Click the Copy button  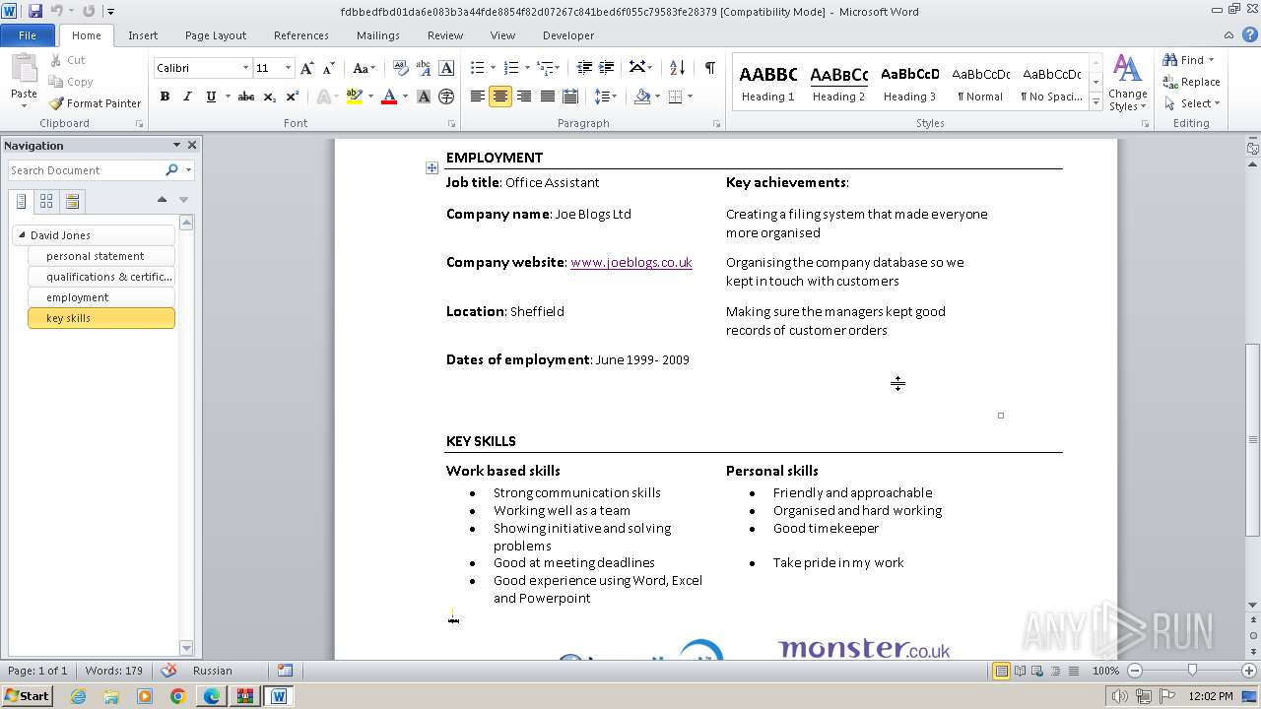pos(71,82)
